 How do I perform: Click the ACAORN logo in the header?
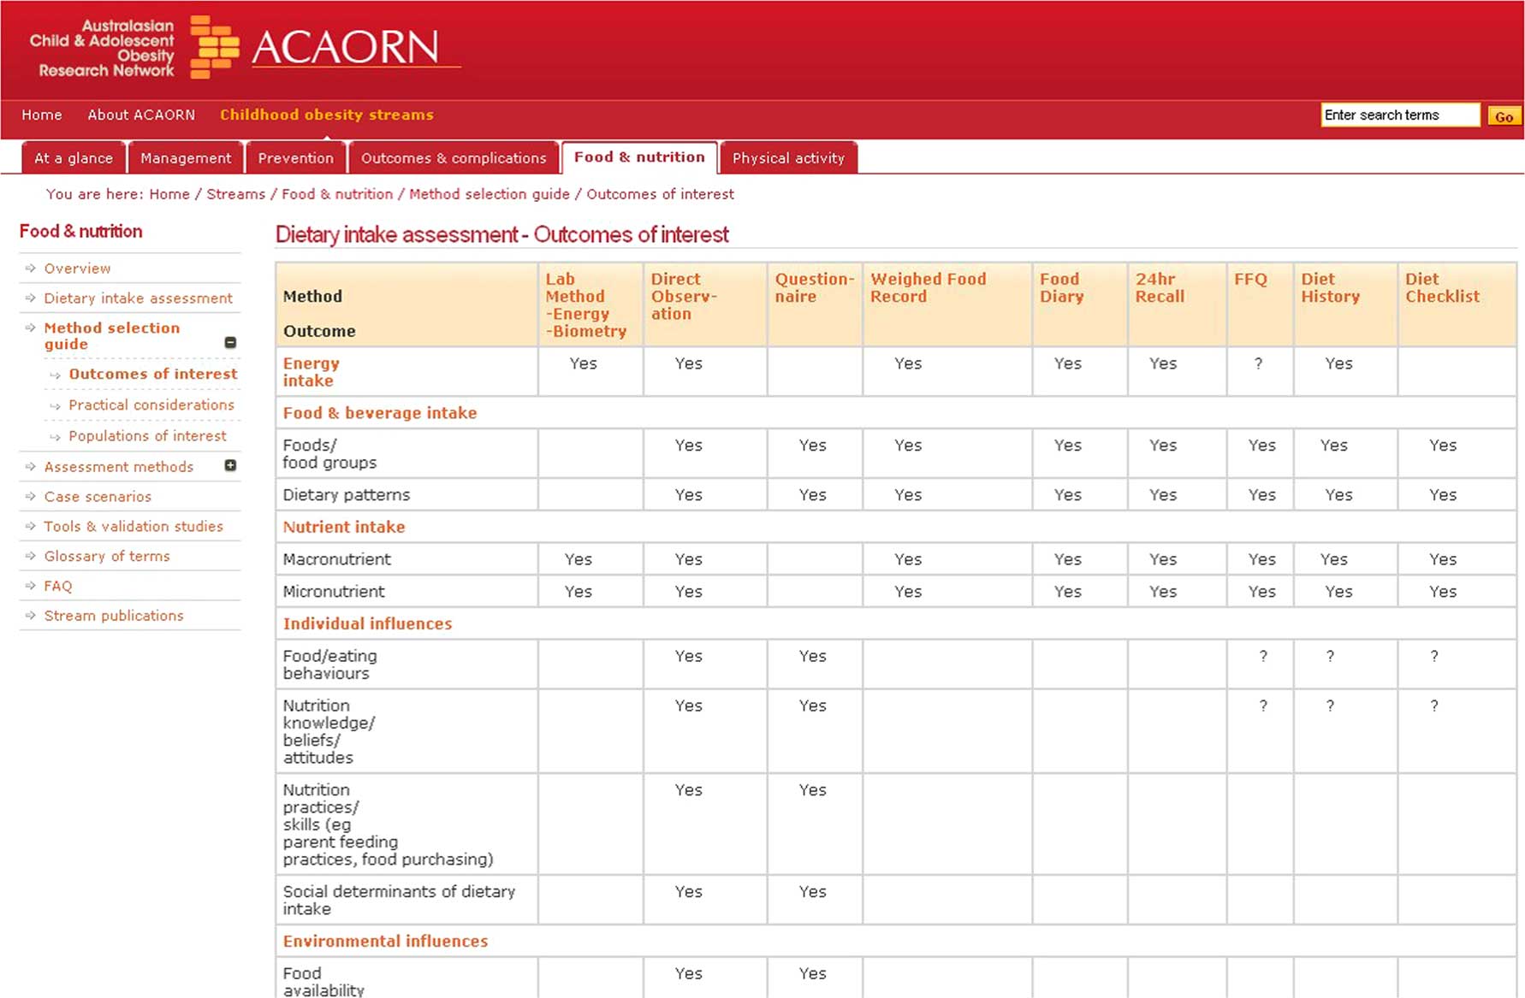(244, 47)
